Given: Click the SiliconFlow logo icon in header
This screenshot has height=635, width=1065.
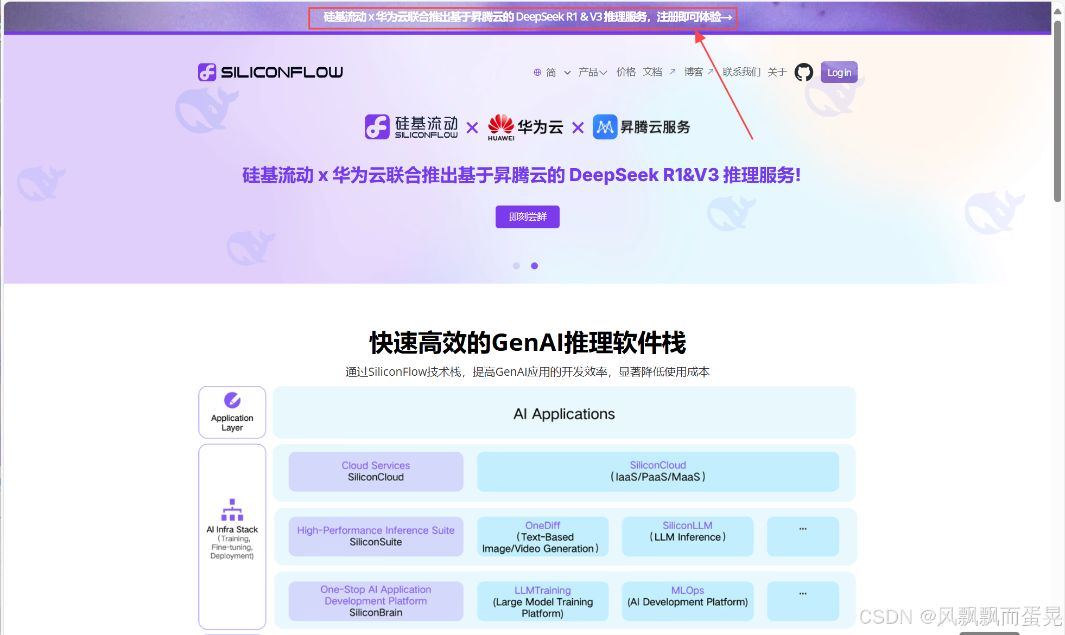Looking at the screenshot, I should 207,72.
